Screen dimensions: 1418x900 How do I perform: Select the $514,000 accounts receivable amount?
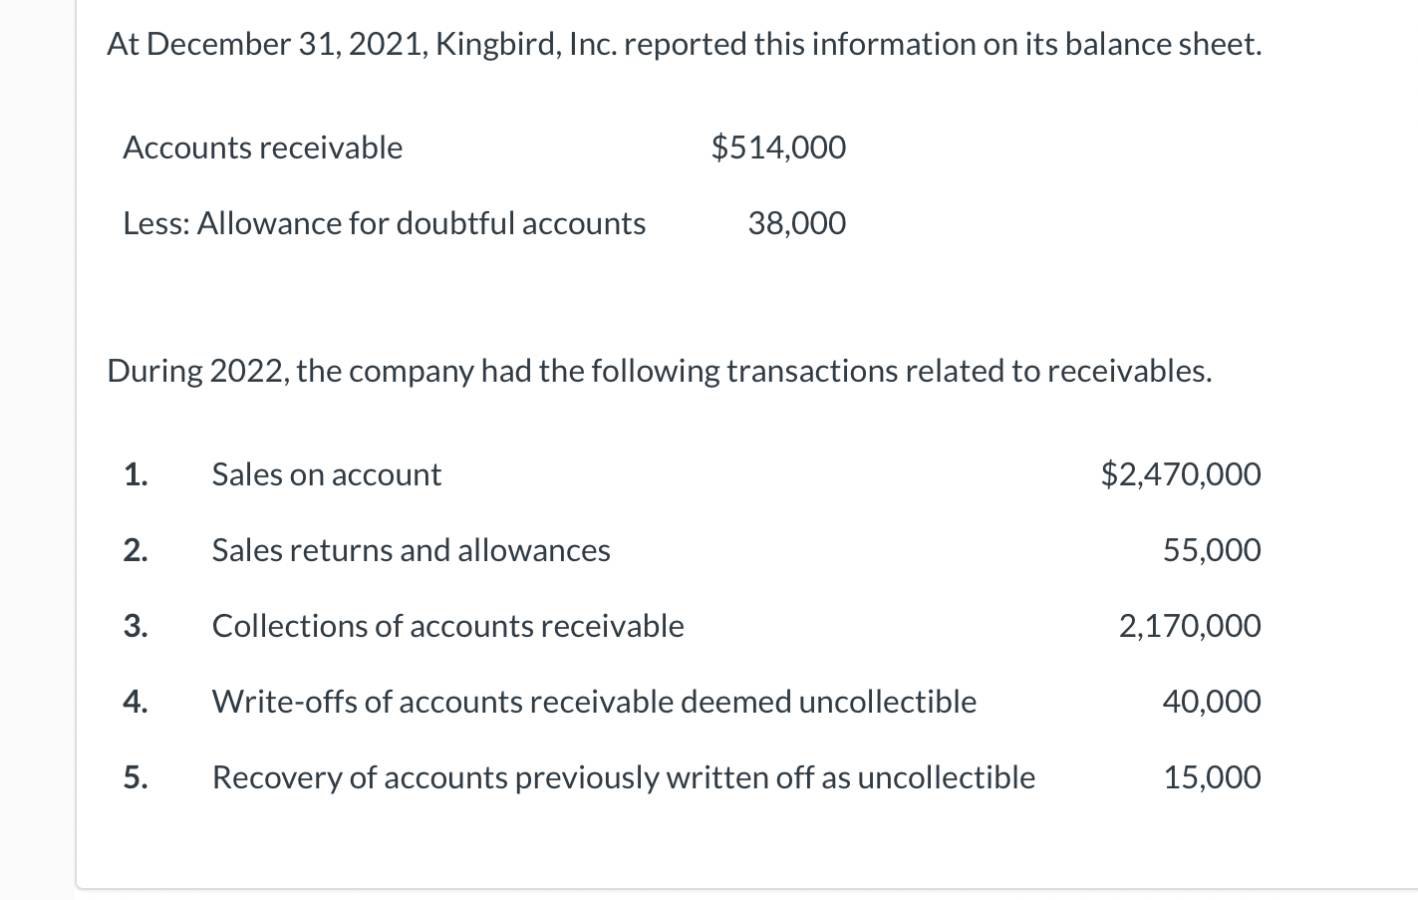[x=778, y=148]
